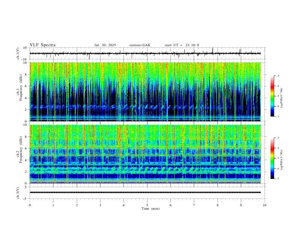Click the time axis end tick label "10"

click(x=265, y=205)
